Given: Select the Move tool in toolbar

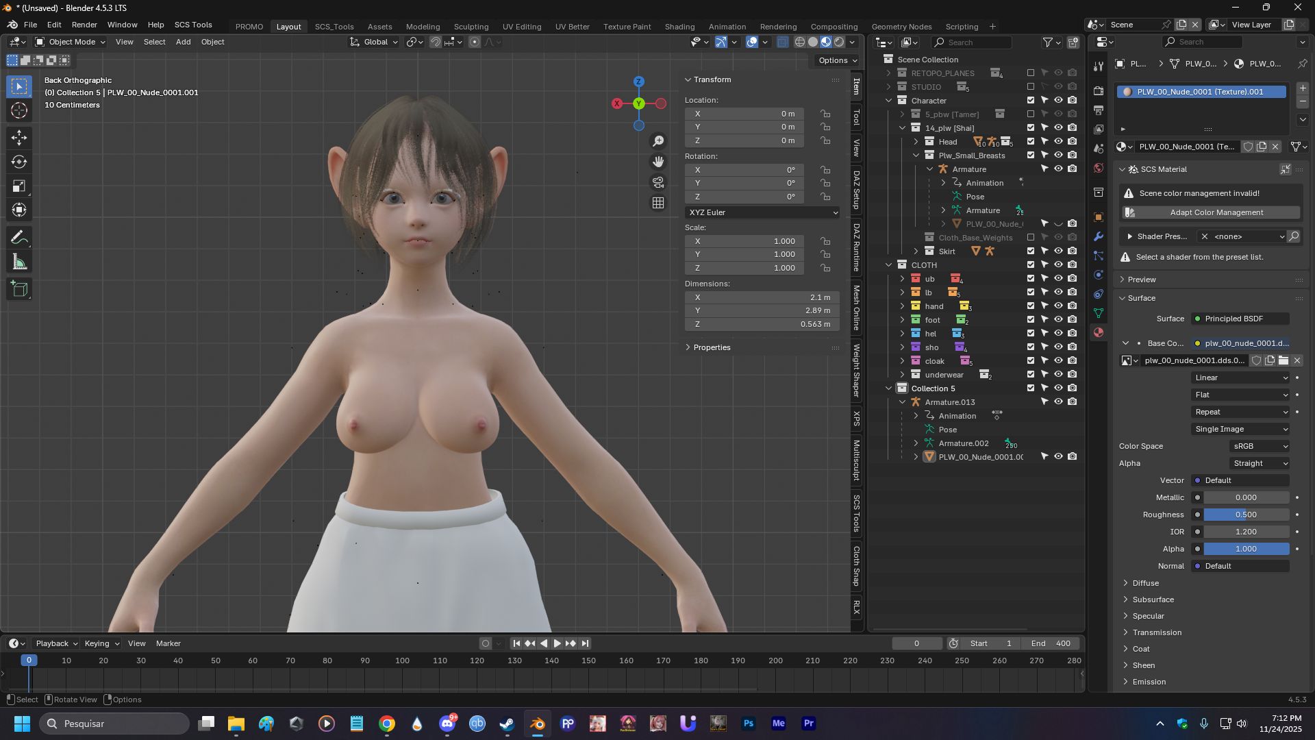Looking at the screenshot, I should 19,138.
